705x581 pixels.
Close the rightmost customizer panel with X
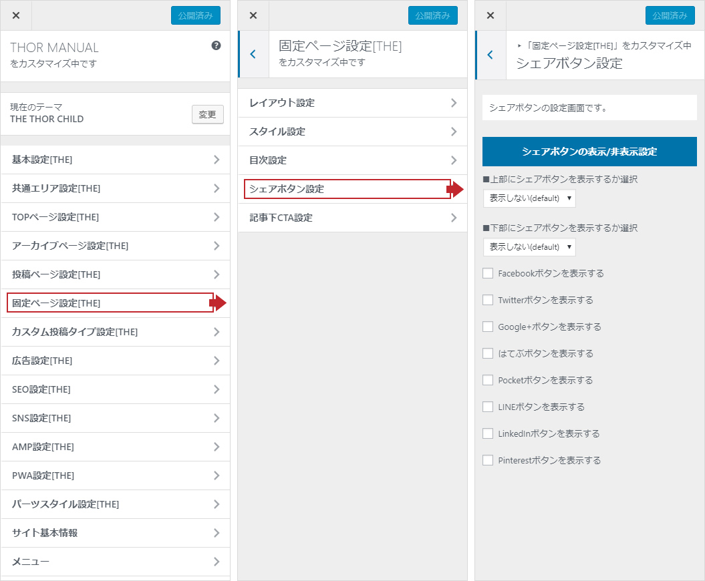pyautogui.click(x=490, y=15)
